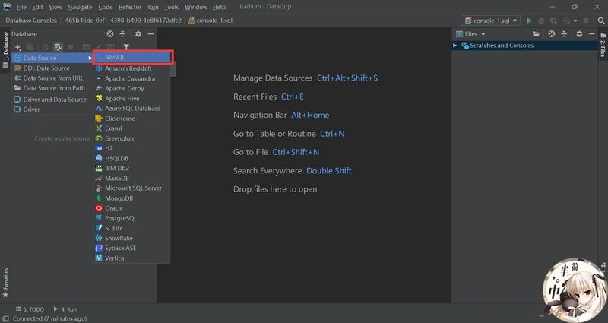The height and width of the screenshot is (323, 608).
Task: Click the Database panel locate (crosshair) icon
Action: [x=110, y=34]
